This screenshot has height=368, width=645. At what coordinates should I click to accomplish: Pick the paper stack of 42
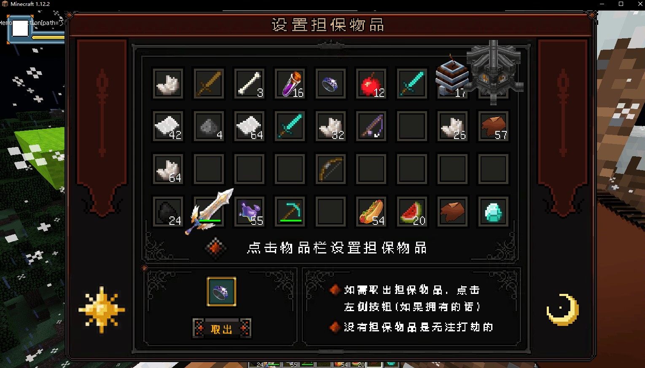pyautogui.click(x=168, y=126)
